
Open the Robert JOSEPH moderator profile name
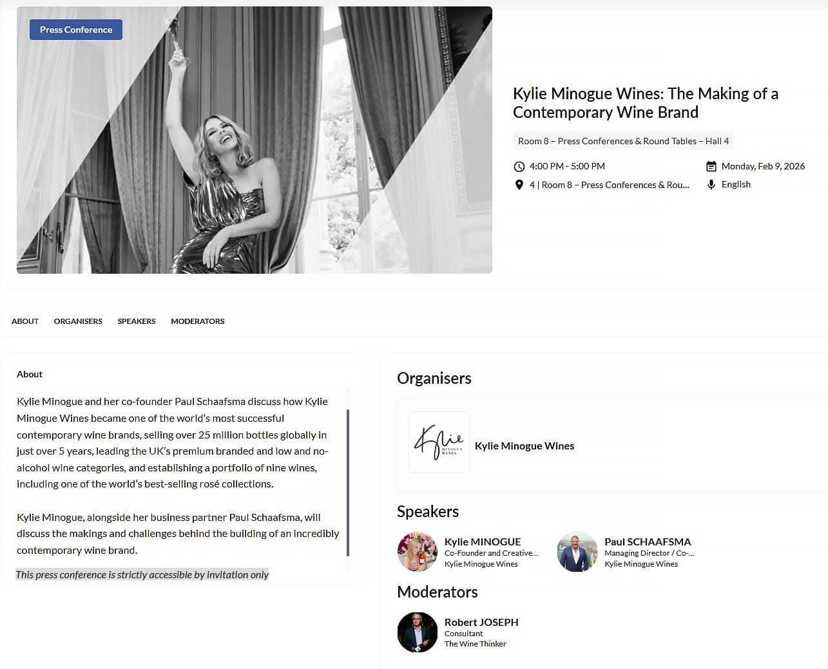coord(481,622)
